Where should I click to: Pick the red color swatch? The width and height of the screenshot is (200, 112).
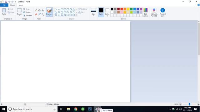pos(122,9)
